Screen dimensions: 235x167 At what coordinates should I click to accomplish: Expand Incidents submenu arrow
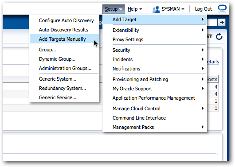(203, 59)
